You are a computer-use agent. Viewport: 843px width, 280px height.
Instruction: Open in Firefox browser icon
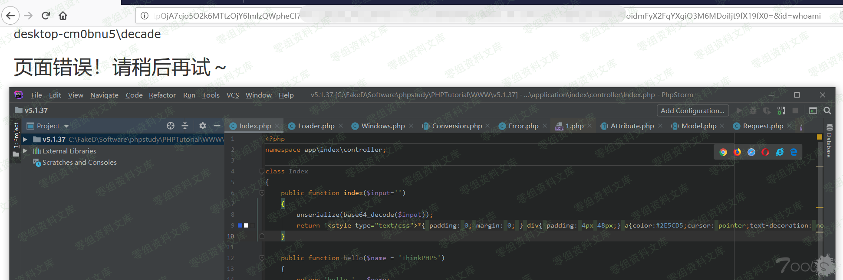click(x=737, y=152)
